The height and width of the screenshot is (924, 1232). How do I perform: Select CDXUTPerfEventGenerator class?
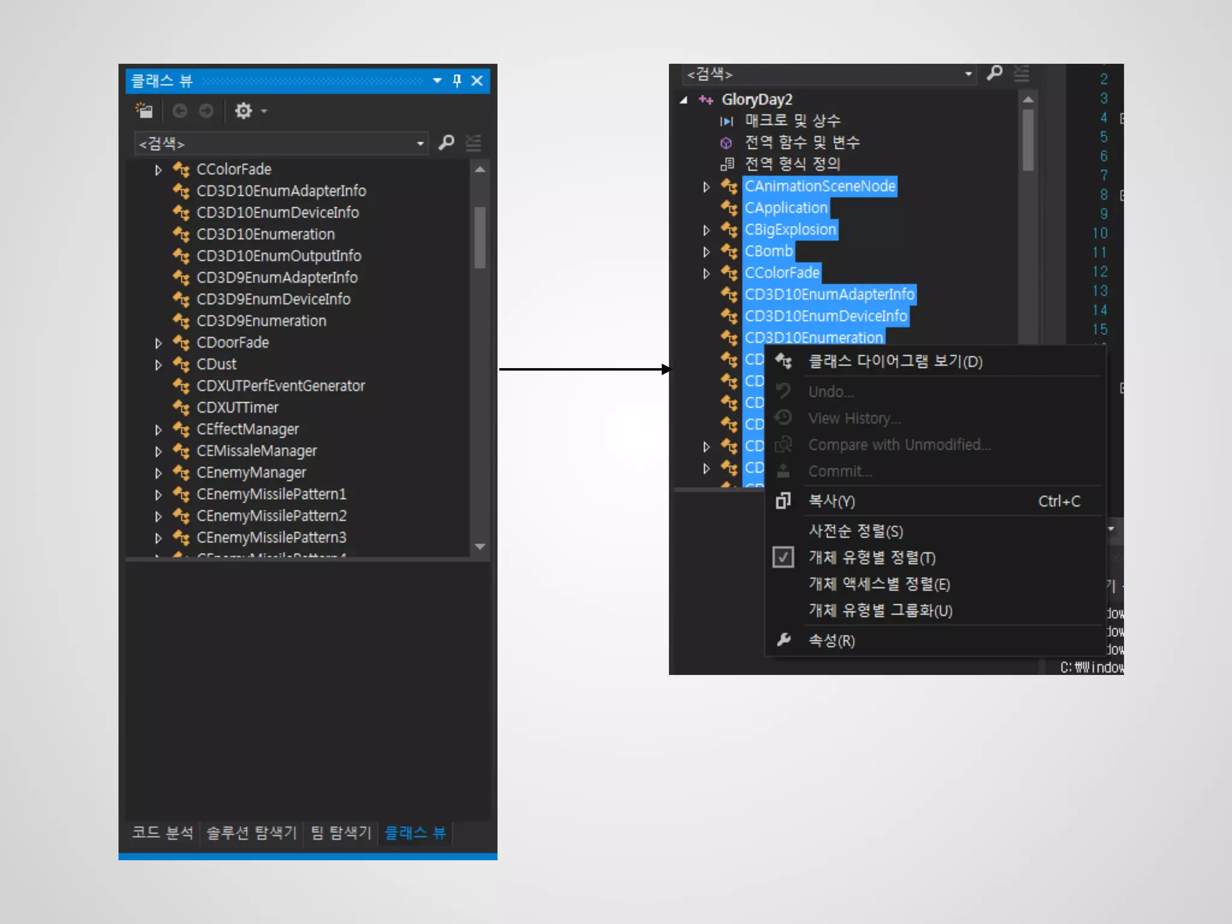point(280,386)
